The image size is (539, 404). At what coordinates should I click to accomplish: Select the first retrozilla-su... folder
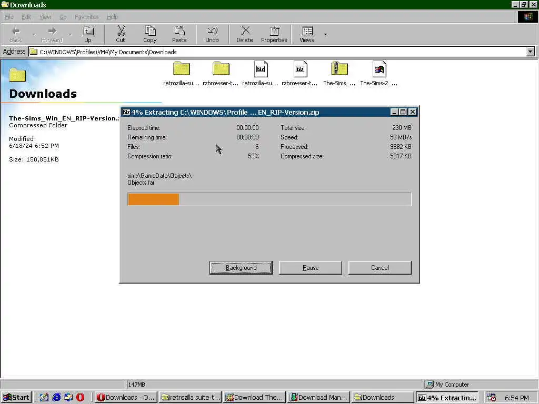tap(181, 73)
